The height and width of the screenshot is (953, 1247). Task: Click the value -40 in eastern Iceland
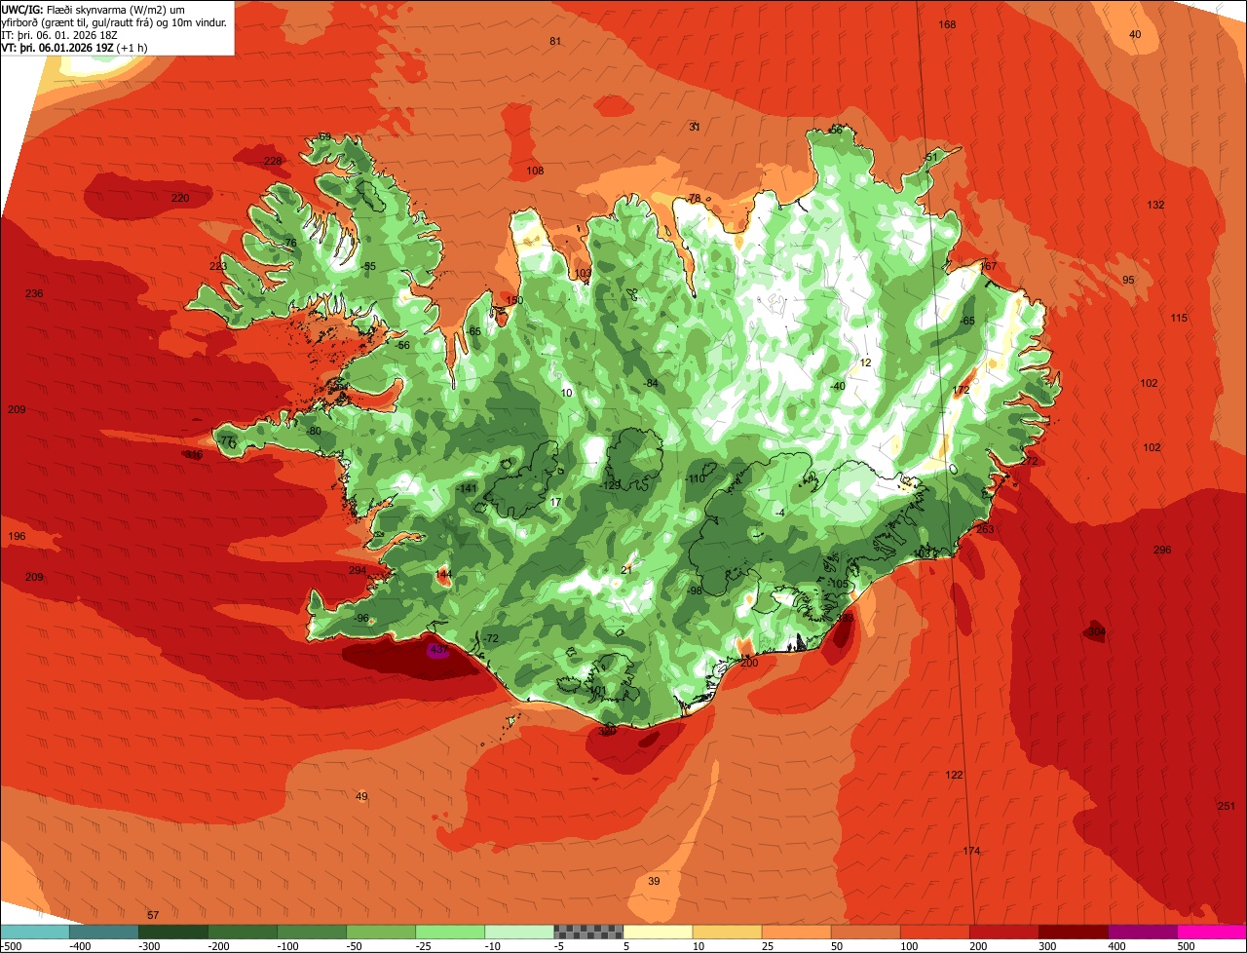point(837,386)
